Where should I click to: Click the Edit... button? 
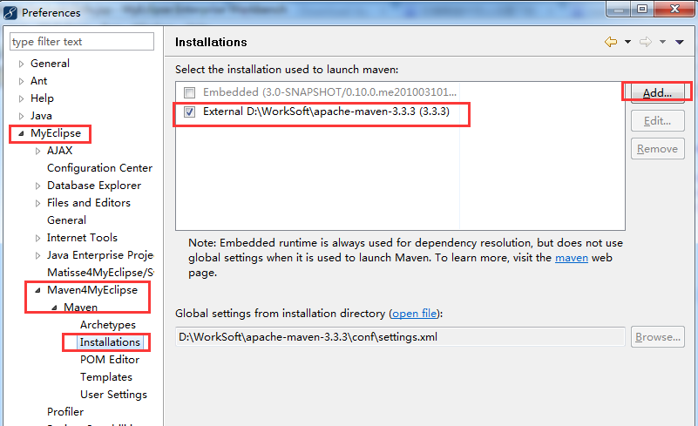point(658,121)
